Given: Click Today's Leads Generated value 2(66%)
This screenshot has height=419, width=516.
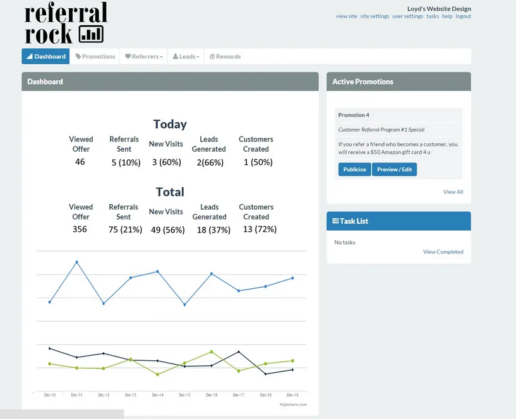Looking at the screenshot, I should (x=210, y=162).
